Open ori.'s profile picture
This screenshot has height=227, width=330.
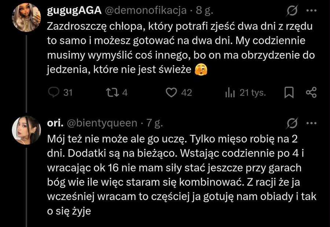26,129
